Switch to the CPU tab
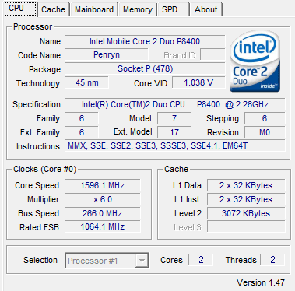 tap(21, 9)
